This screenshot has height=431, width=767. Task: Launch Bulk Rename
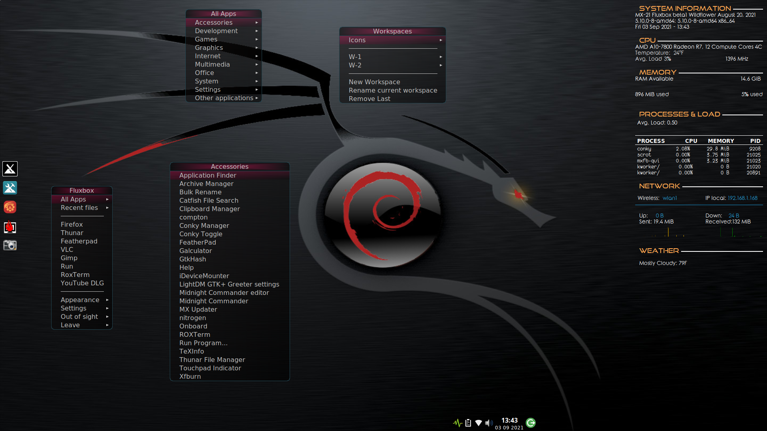(x=230, y=192)
